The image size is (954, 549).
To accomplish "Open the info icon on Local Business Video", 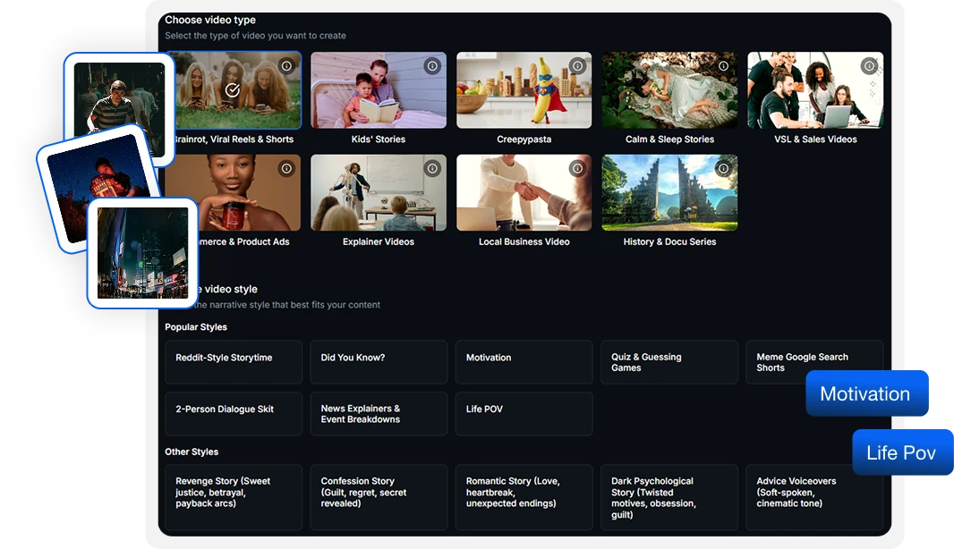I will 578,167.
